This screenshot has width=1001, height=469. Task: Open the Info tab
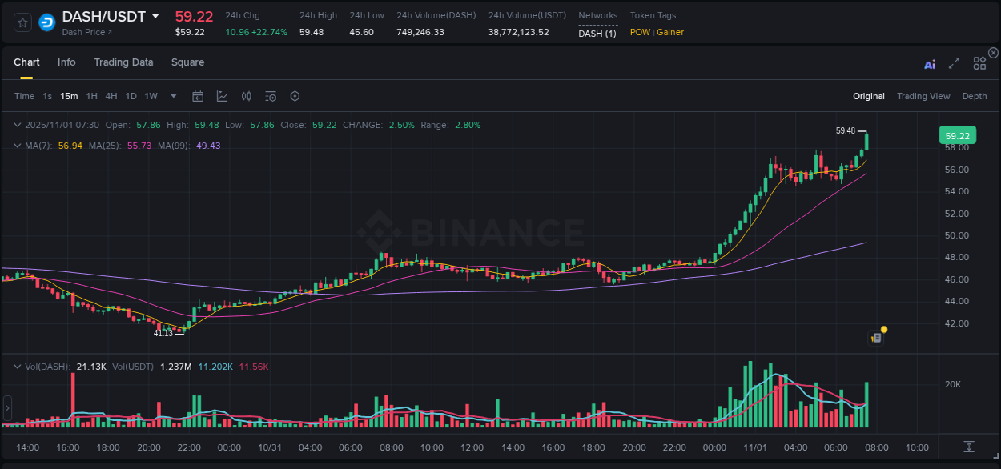66,62
